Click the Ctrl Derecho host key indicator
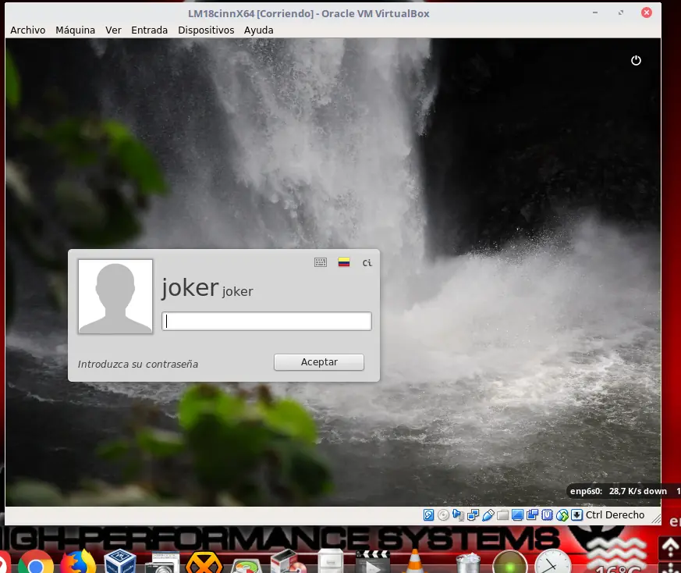The width and height of the screenshot is (681, 573). click(x=615, y=514)
